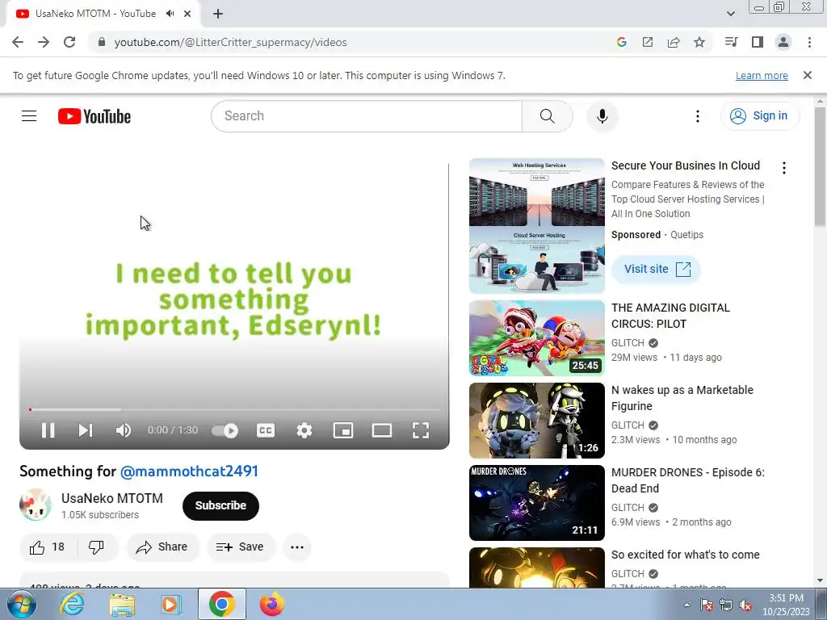Toggle Chrome side panel
The width and height of the screenshot is (827, 620).
click(x=758, y=42)
